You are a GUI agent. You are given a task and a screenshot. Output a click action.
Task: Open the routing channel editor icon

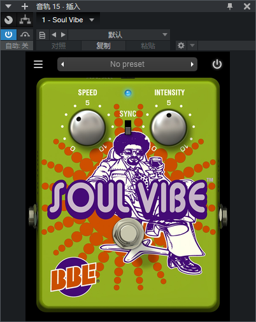tap(25, 20)
